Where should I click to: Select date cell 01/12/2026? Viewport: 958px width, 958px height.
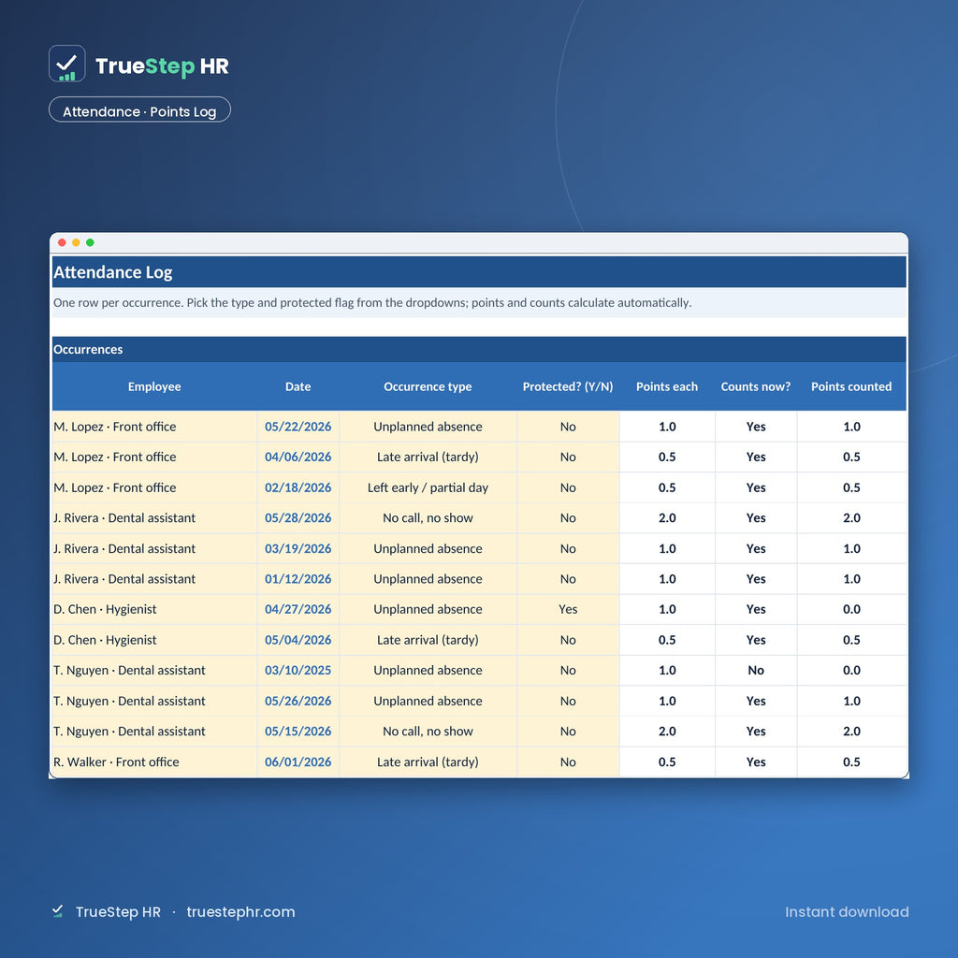pyautogui.click(x=298, y=578)
